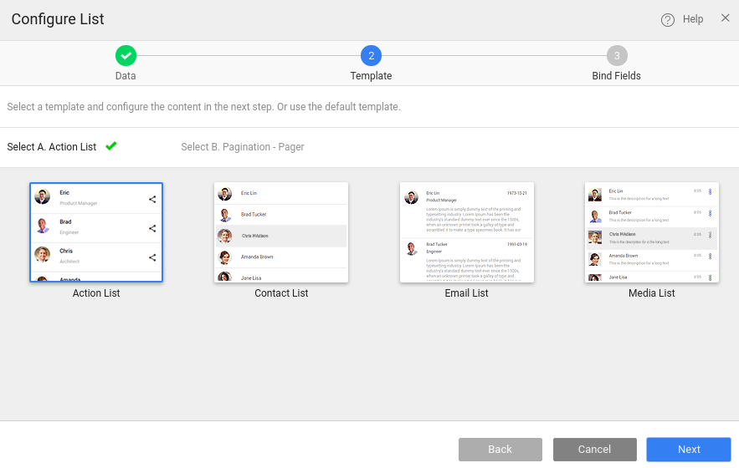Choose the Contact List template thumbnail
The width and height of the screenshot is (739, 468).
tap(281, 232)
